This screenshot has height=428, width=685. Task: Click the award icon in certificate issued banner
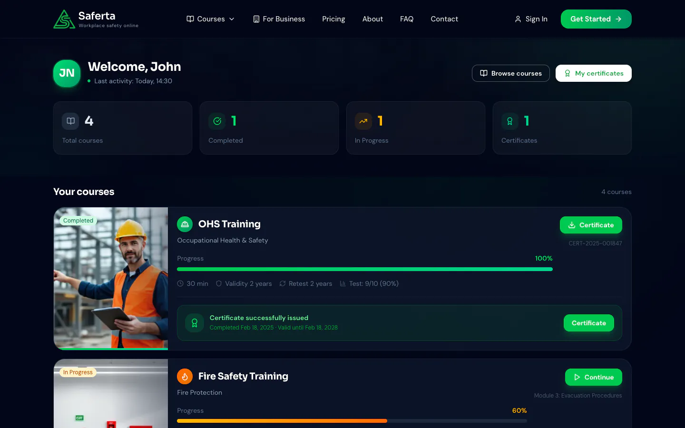tap(194, 323)
